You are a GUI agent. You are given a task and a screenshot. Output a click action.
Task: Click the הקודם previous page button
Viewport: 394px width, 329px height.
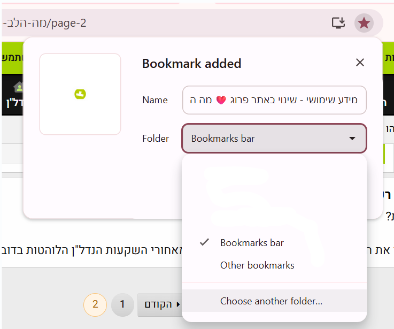pos(159,304)
